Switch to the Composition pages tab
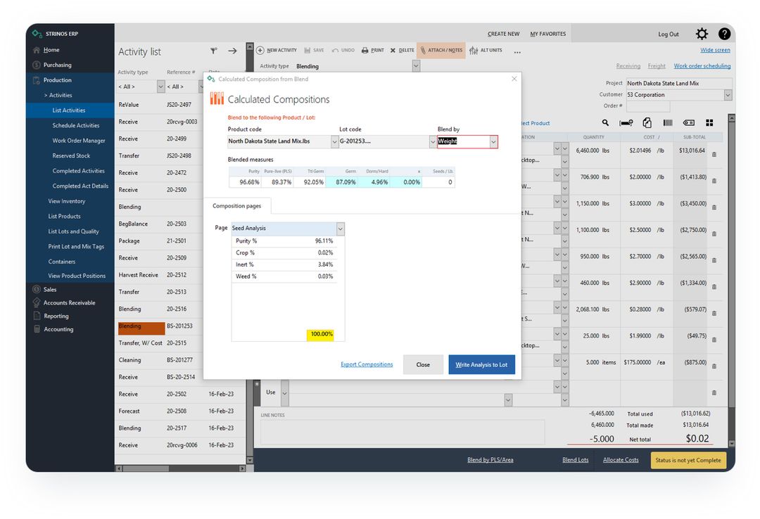Image resolution: width=760 pixels, height=519 pixels. click(x=236, y=206)
